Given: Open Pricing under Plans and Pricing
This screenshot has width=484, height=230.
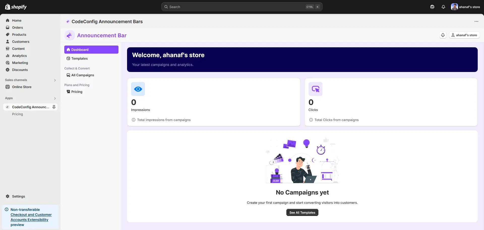Looking at the screenshot, I should coord(91,92).
